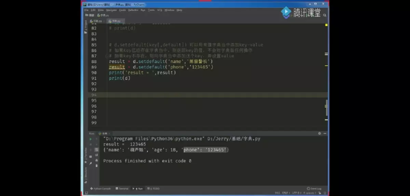Toggle soft-wrap icon in the Run panel
The height and width of the screenshot is (196, 410).
[96, 150]
